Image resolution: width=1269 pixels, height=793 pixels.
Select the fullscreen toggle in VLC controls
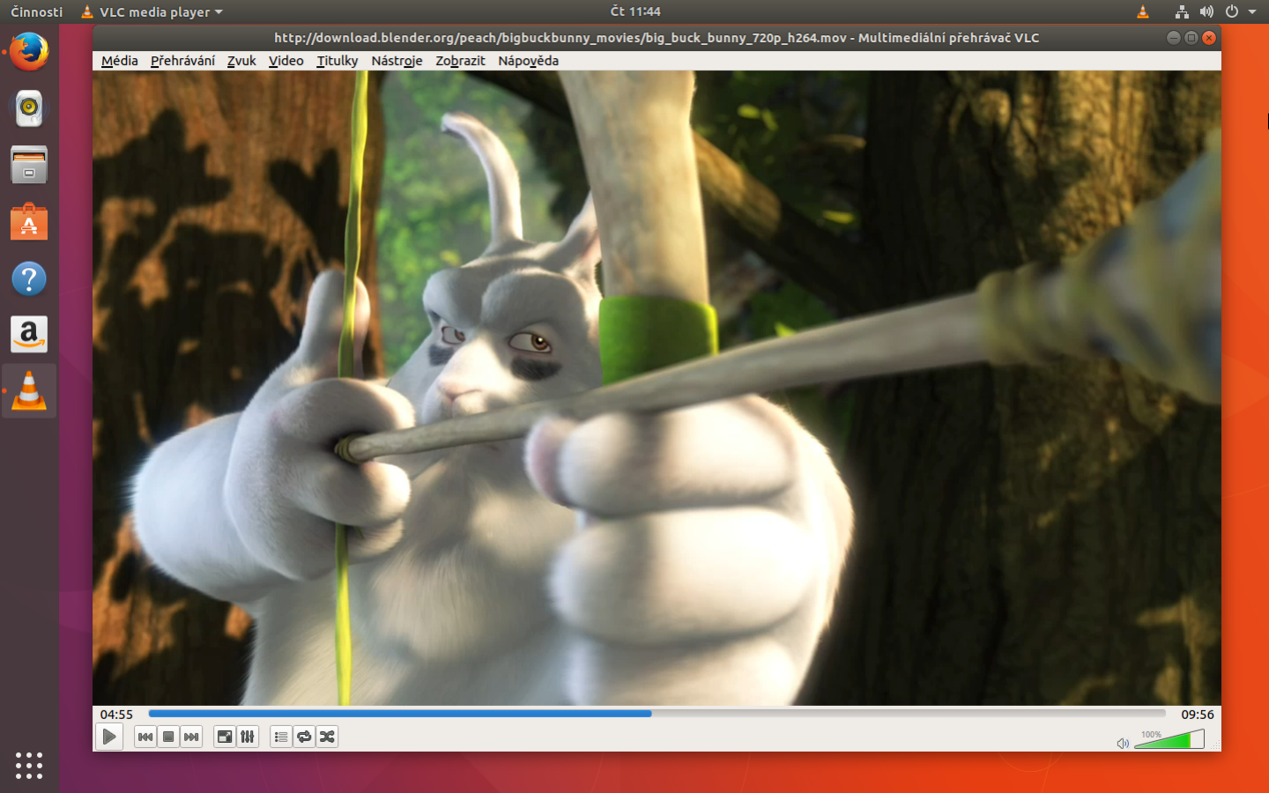(224, 737)
